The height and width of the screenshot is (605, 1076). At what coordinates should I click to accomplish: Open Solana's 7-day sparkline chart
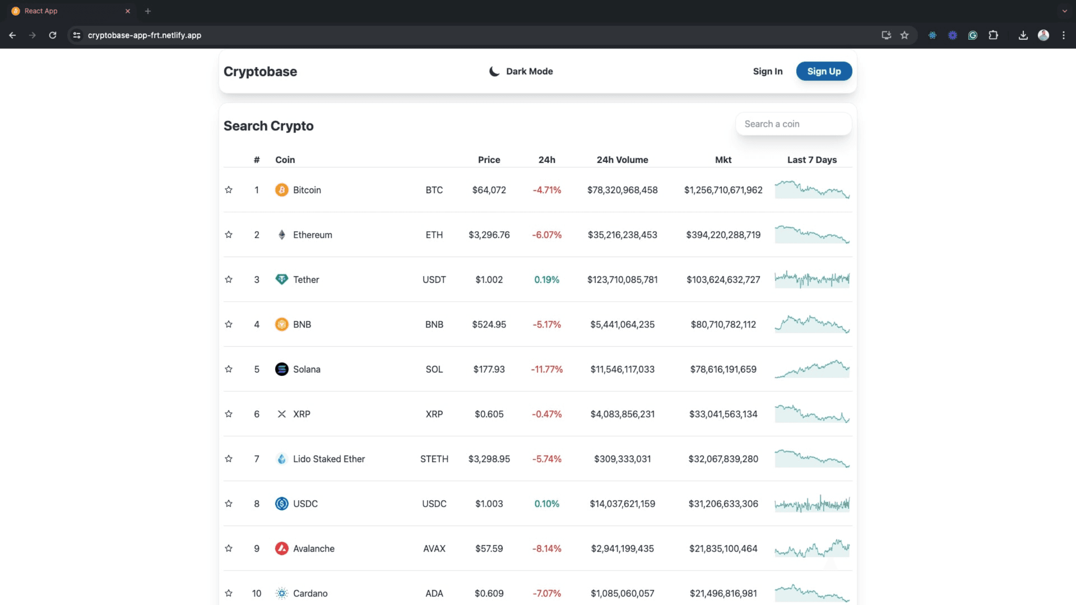[812, 369]
